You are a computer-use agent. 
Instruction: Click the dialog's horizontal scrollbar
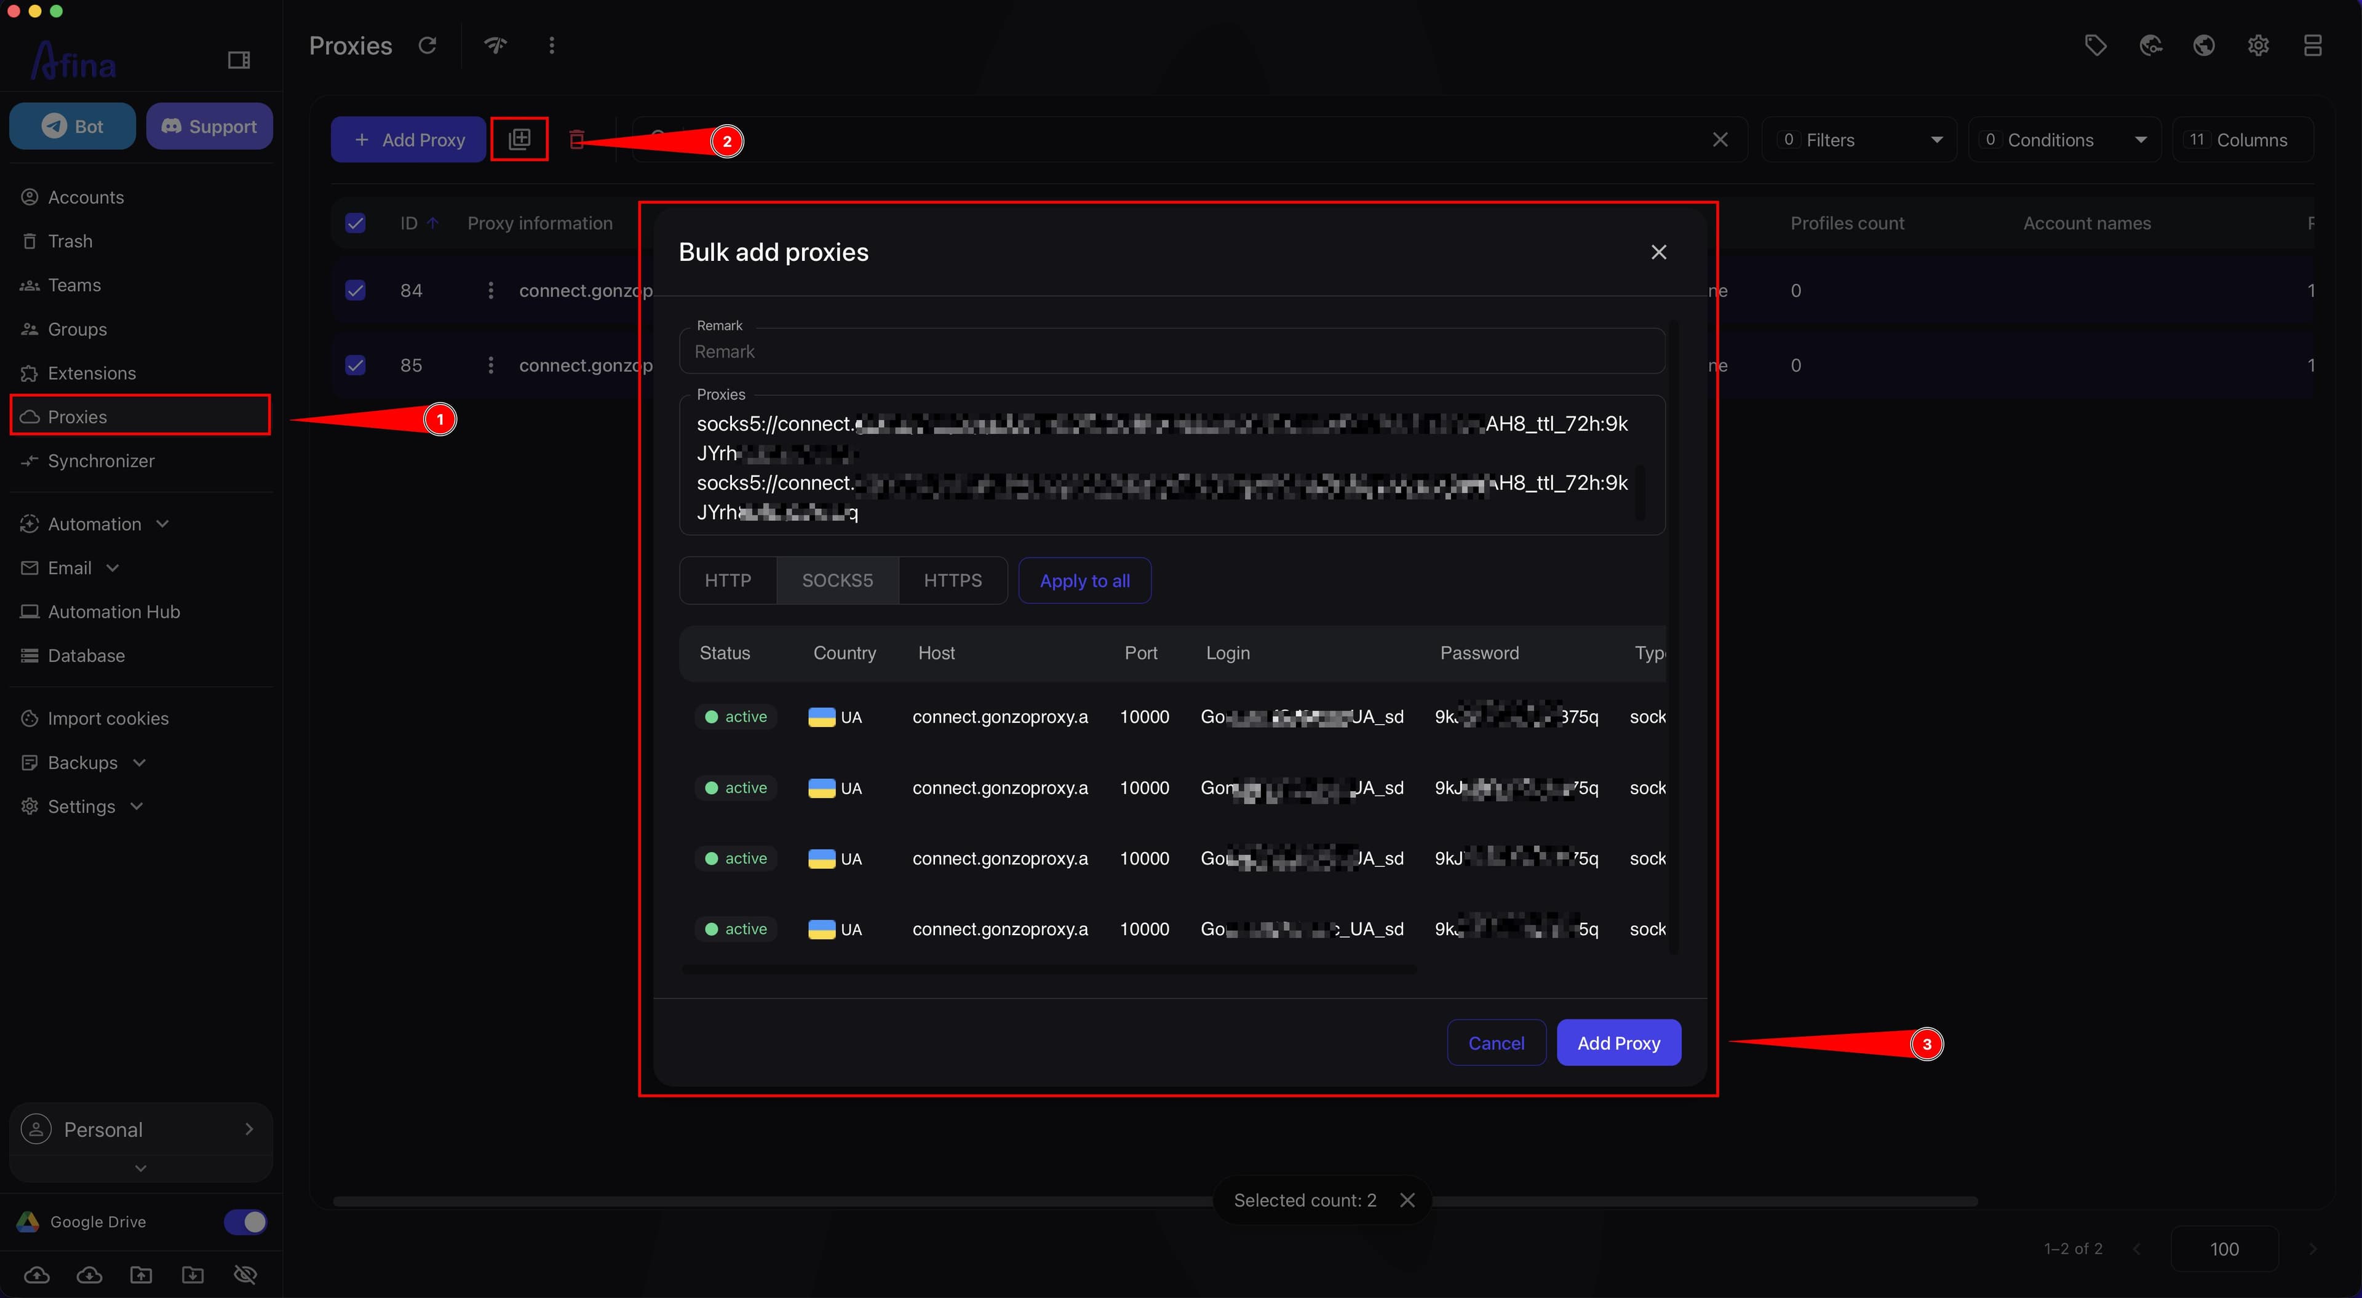(1050, 970)
